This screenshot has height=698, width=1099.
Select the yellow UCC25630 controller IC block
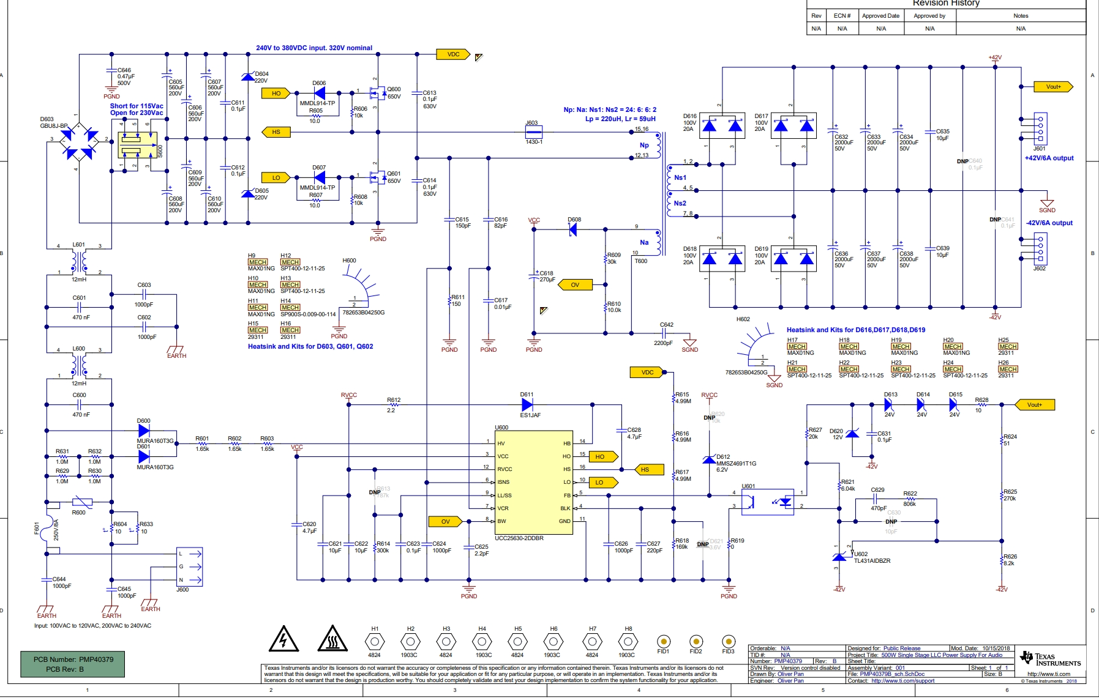point(533,483)
